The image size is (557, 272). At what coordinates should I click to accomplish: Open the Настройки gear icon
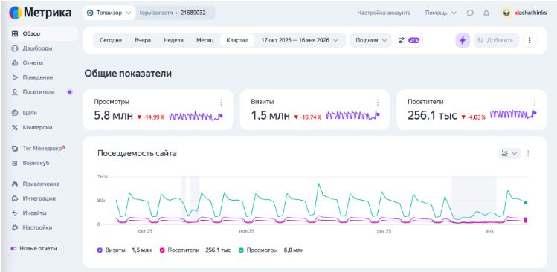15,227
